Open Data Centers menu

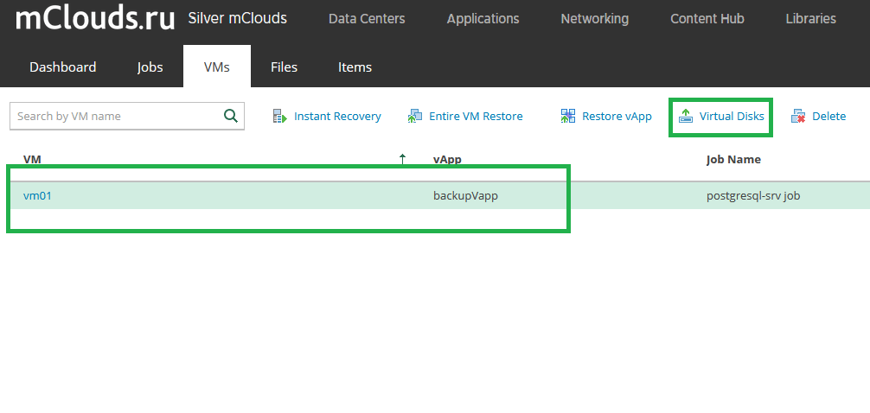367,19
